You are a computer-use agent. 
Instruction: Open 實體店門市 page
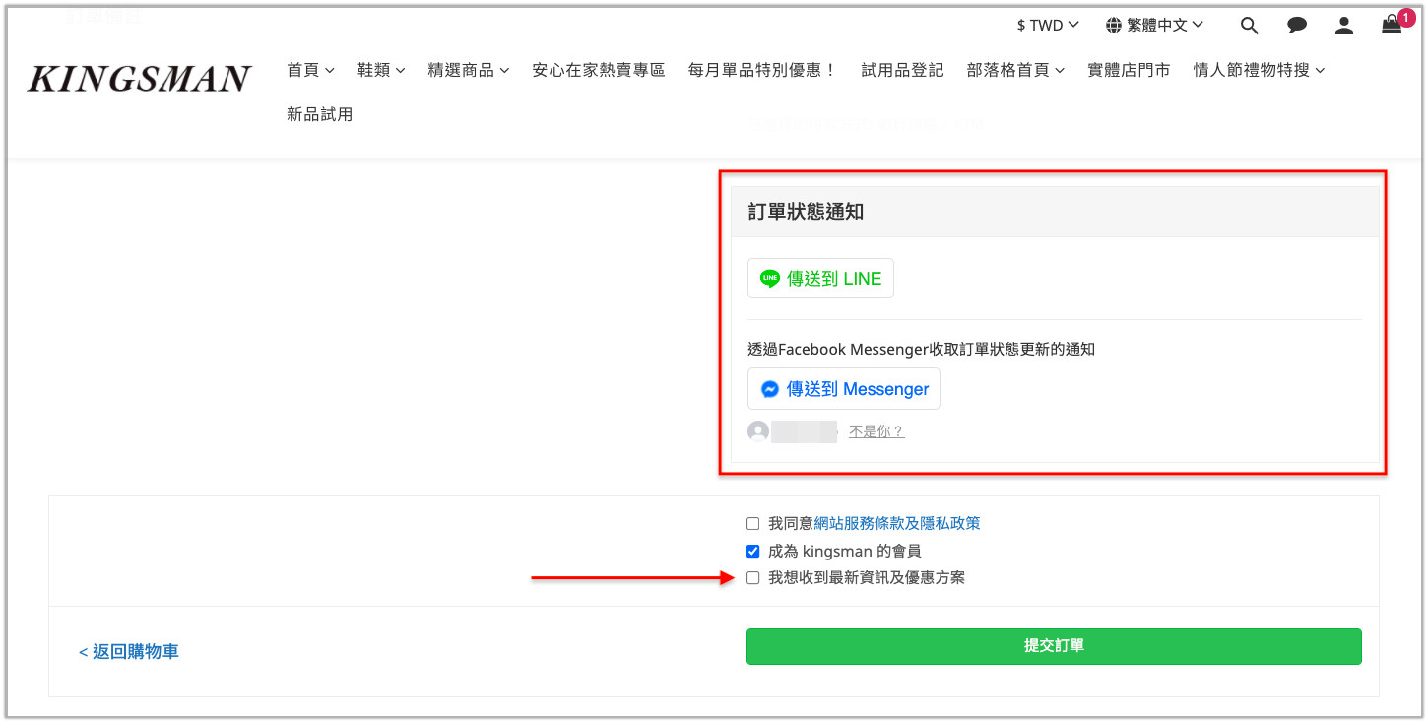1129,70
